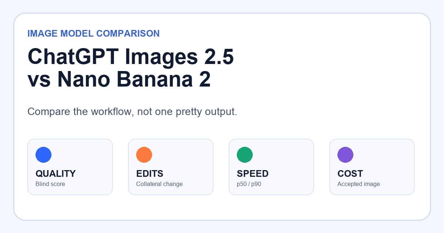The image size is (444, 233).
Task: Click the Blind score caption
Action: (50, 184)
